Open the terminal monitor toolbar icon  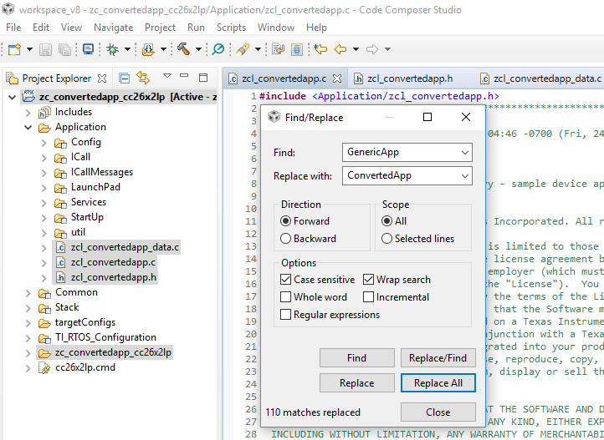(x=88, y=49)
